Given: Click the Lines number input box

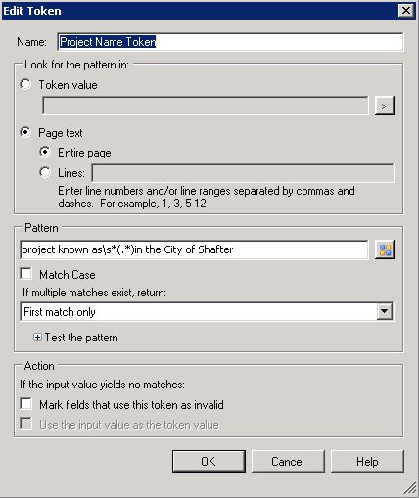Looking at the screenshot, I should [243, 173].
